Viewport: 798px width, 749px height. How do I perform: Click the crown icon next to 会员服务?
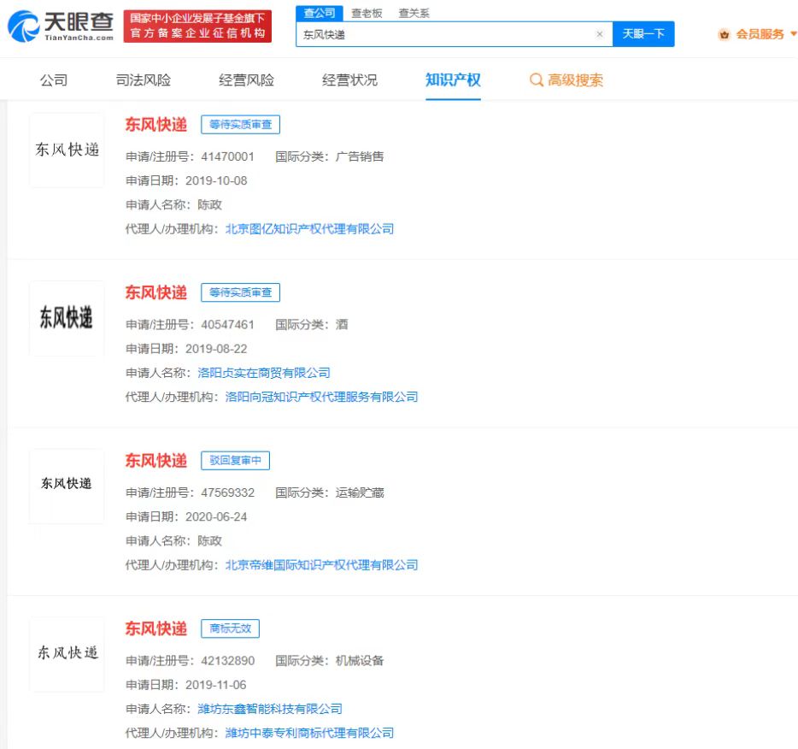click(x=724, y=34)
